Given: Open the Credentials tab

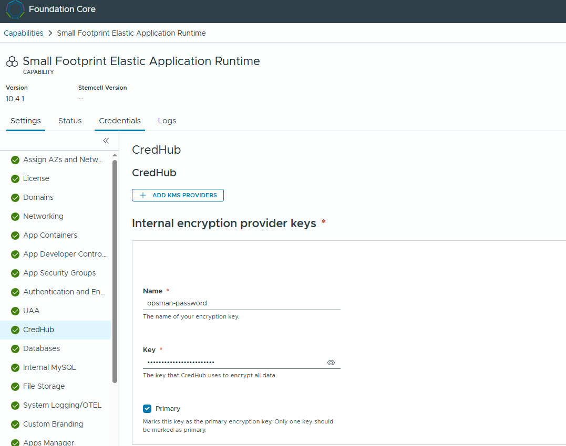Looking at the screenshot, I should pyautogui.click(x=120, y=121).
